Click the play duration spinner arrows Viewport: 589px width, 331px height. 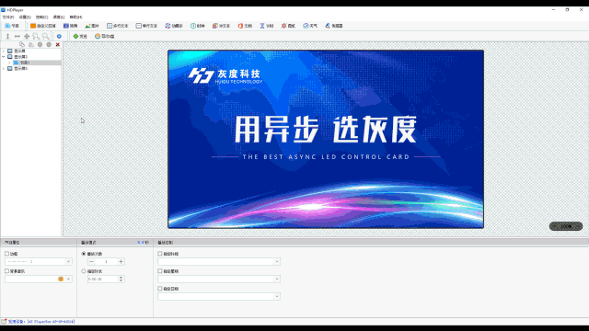tap(121, 280)
